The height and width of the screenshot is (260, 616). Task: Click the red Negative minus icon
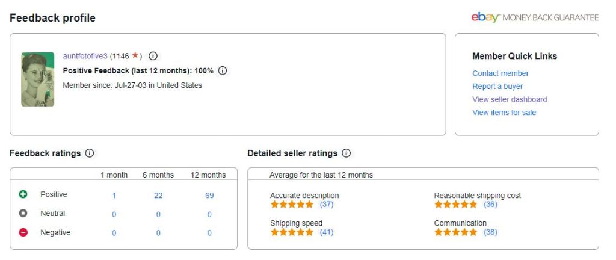tap(23, 232)
